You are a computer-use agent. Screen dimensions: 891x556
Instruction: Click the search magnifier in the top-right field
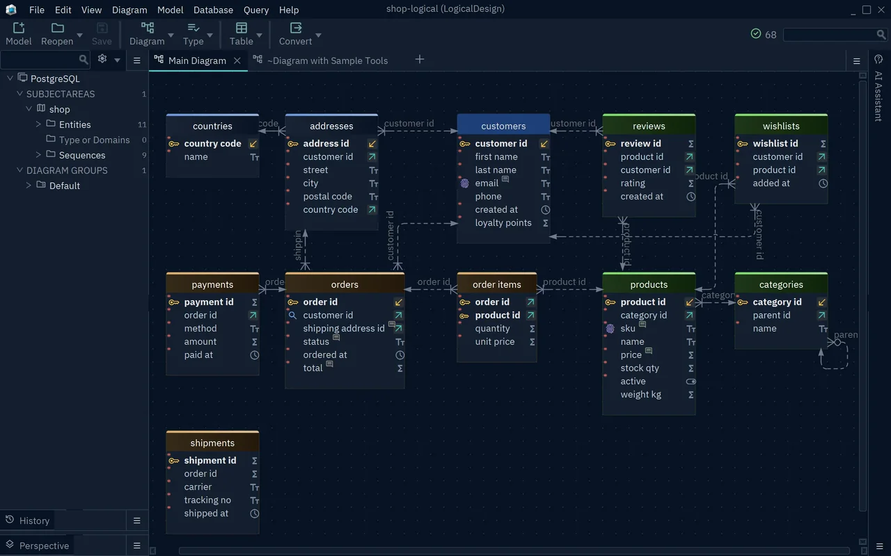[x=881, y=34]
